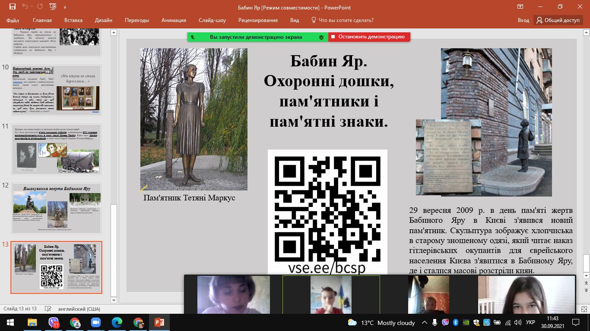The image size is (590, 331).
Task: Switch to the Вставка ribbon tab
Action: point(73,20)
